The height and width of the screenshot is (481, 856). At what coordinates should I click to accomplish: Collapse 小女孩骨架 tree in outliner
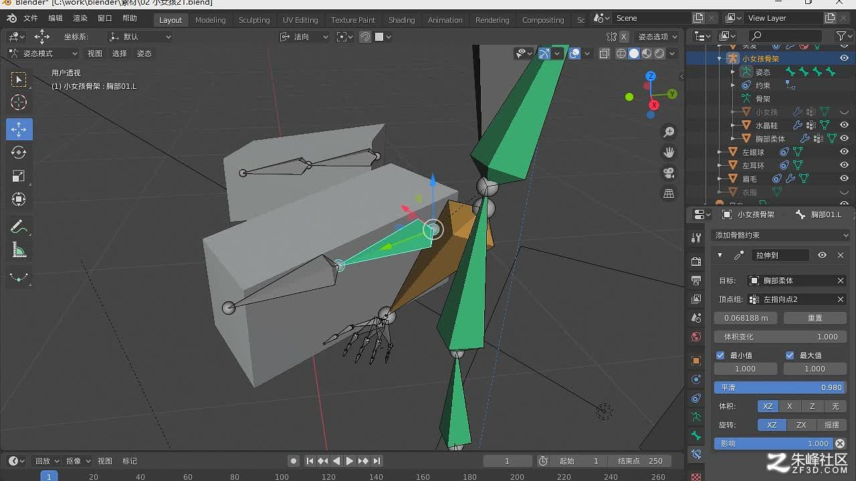(x=720, y=59)
